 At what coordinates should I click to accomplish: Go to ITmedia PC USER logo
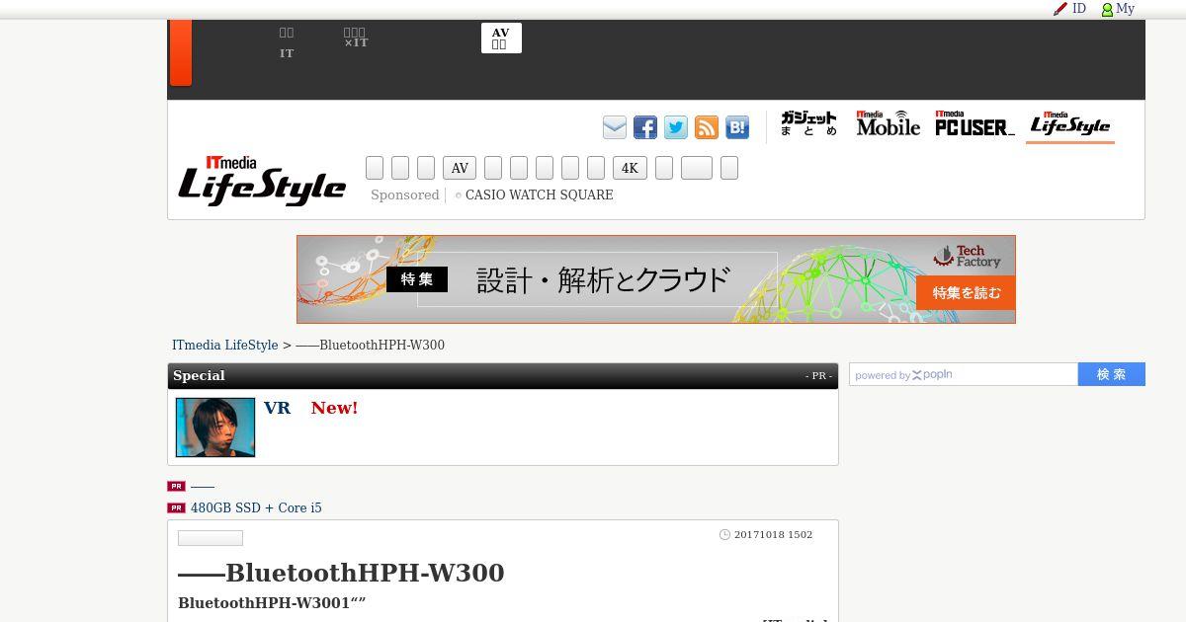coord(974,123)
